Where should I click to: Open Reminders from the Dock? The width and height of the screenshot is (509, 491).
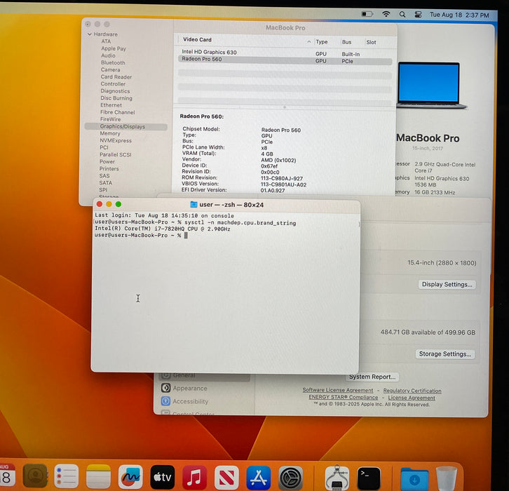click(67, 476)
